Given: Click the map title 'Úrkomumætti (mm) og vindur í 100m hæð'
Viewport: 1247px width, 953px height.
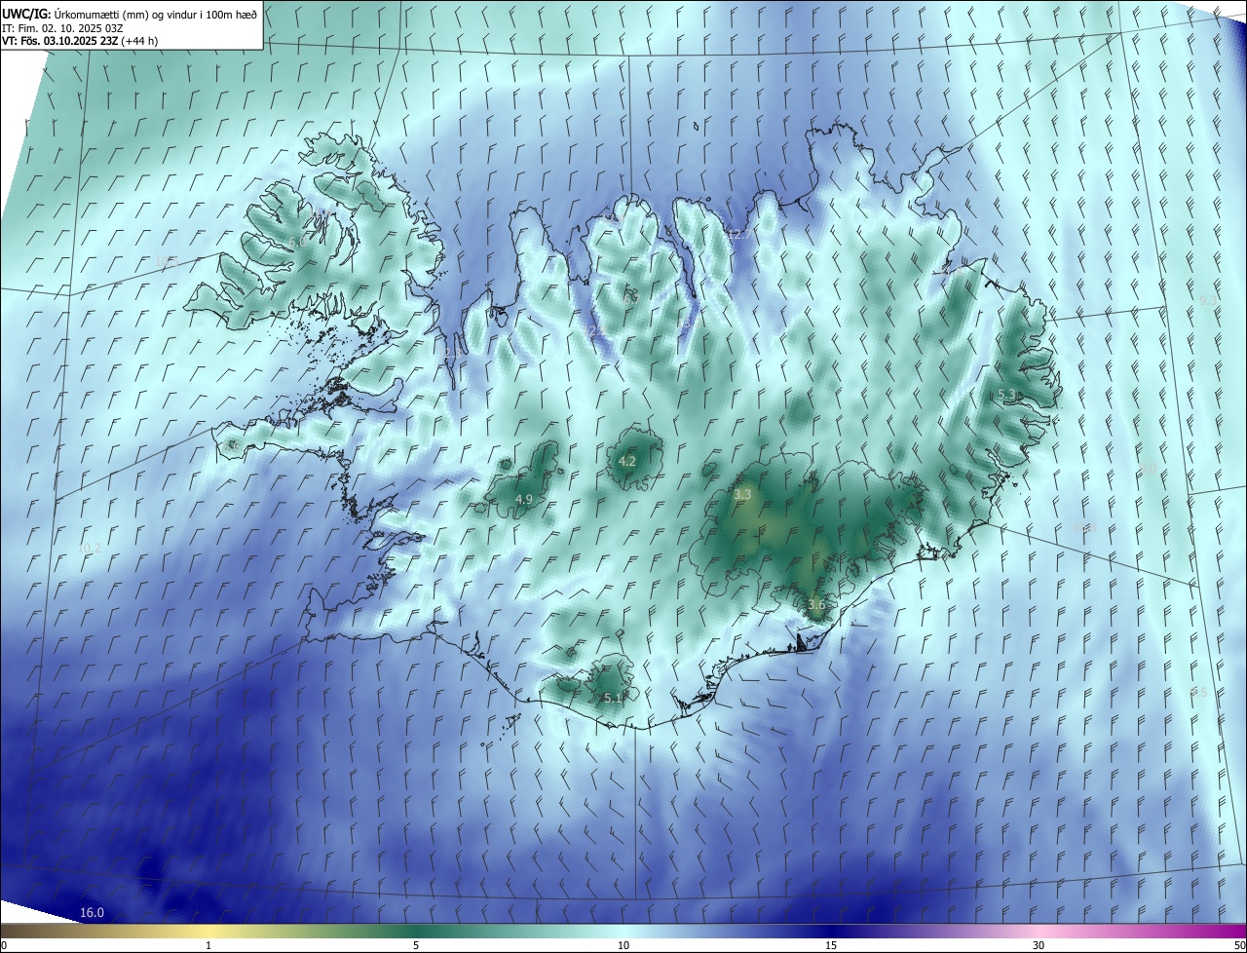Looking at the screenshot, I should point(156,14).
